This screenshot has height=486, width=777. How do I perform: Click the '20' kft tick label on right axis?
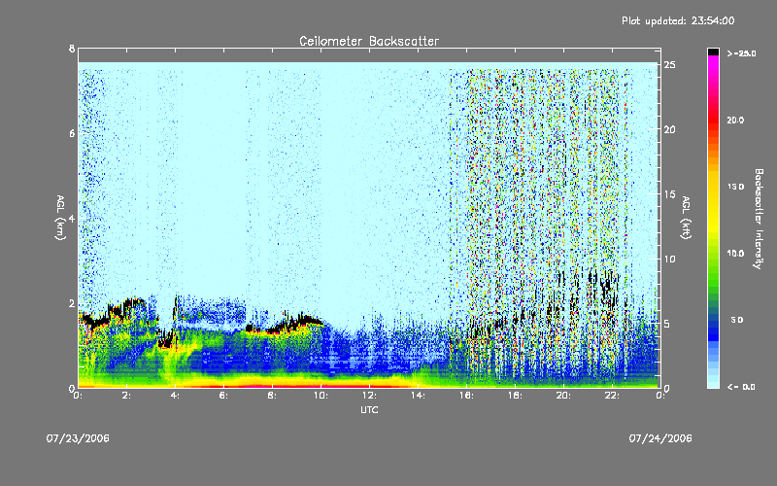tap(670, 129)
